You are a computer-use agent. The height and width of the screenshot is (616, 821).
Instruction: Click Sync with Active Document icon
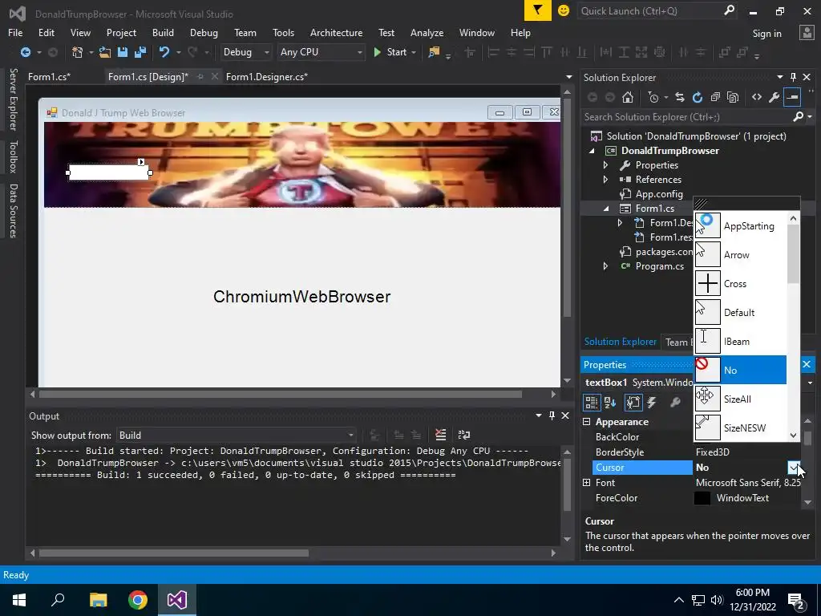pos(680,97)
